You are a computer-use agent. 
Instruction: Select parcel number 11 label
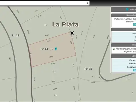coord(52,49)
